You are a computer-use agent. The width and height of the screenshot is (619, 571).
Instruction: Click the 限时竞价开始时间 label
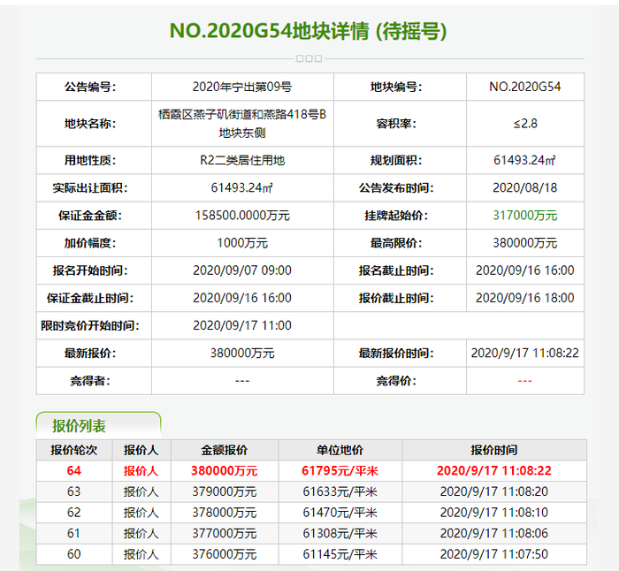(90, 325)
